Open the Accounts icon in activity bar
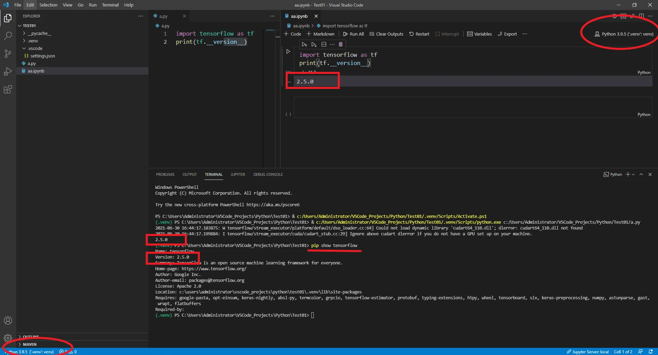Image resolution: width=658 pixels, height=355 pixels. tap(8, 320)
